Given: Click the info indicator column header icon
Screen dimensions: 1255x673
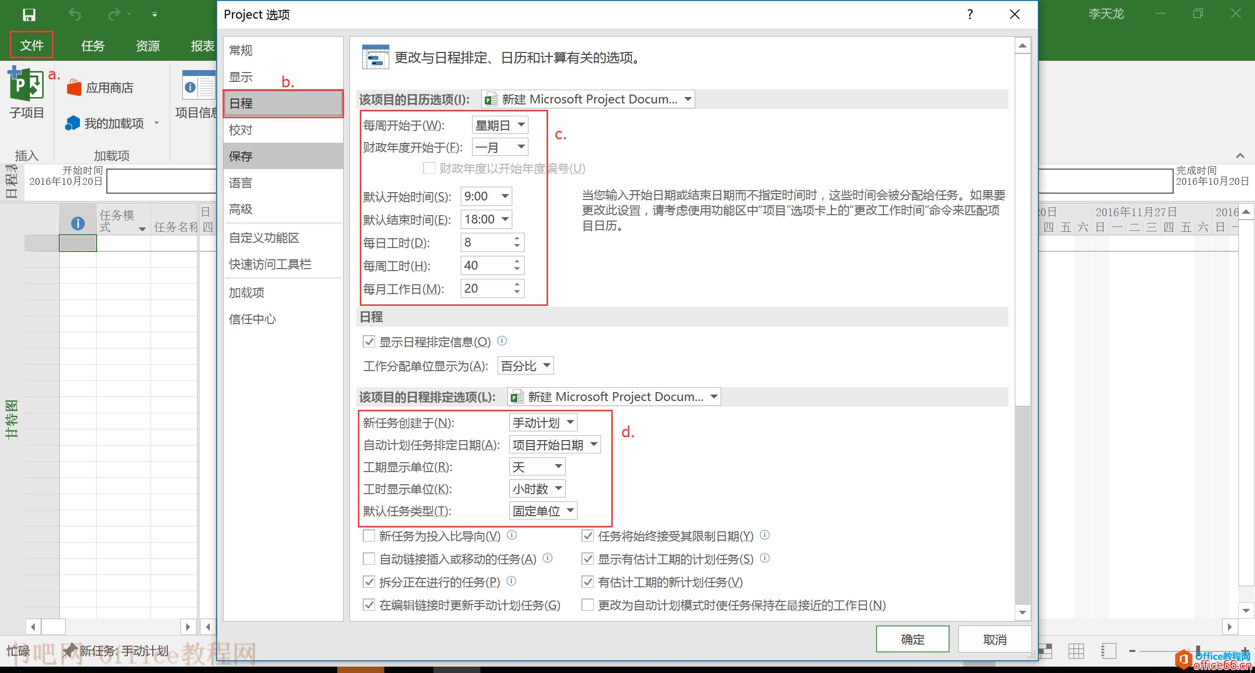Looking at the screenshot, I should pos(78,224).
